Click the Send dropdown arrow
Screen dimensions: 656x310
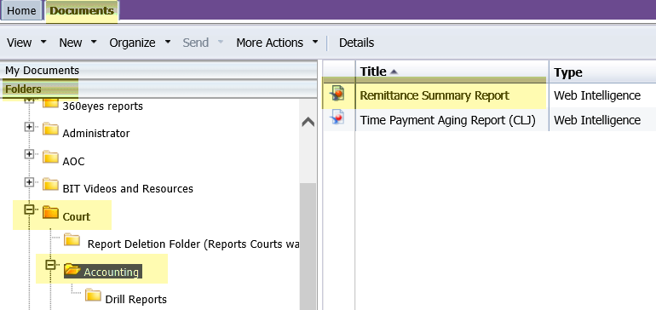coord(221,42)
